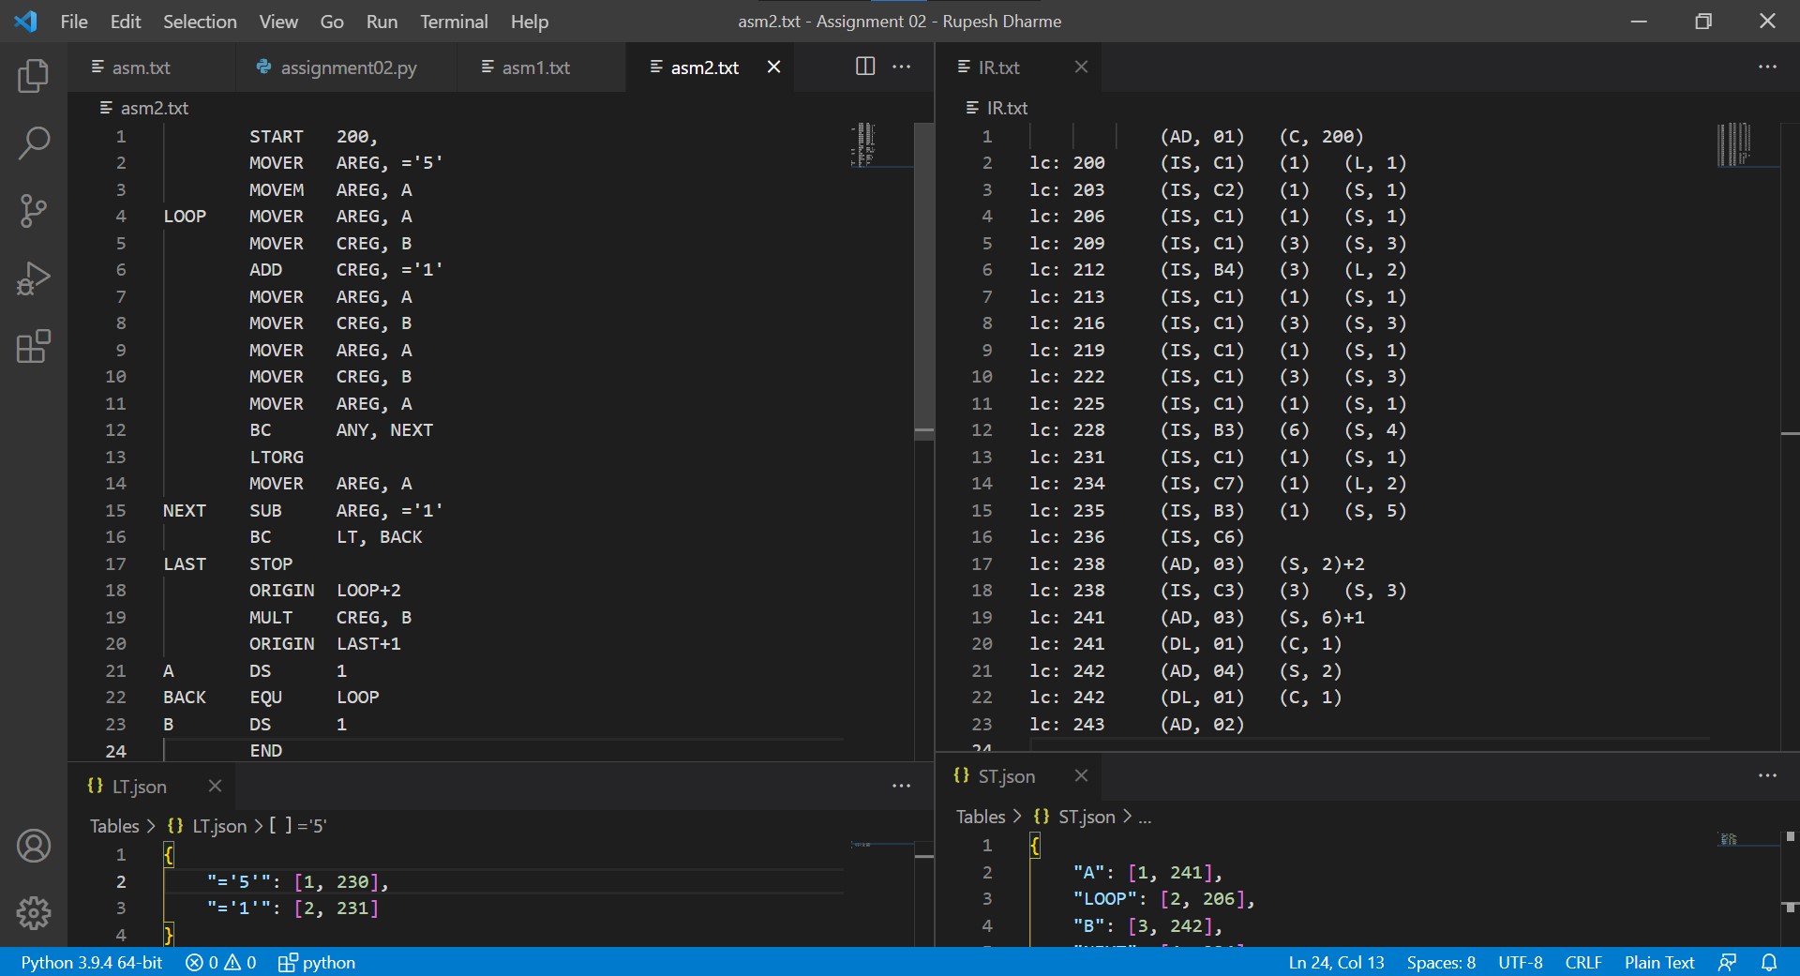Viewport: 1800px width, 976px height.
Task: Open more actions for ST.json editor group
Action: (x=1768, y=775)
